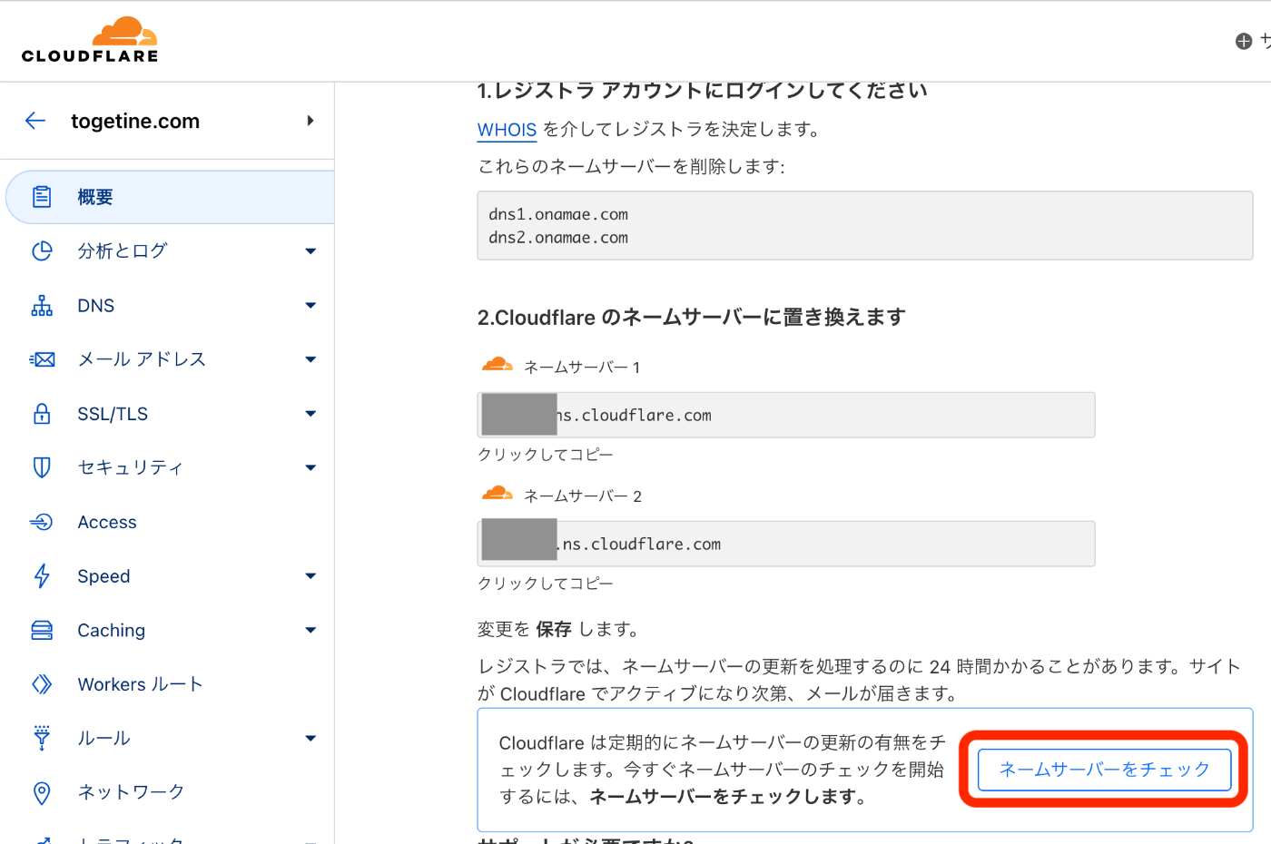Click the セキュリティ shield icon

42,467
